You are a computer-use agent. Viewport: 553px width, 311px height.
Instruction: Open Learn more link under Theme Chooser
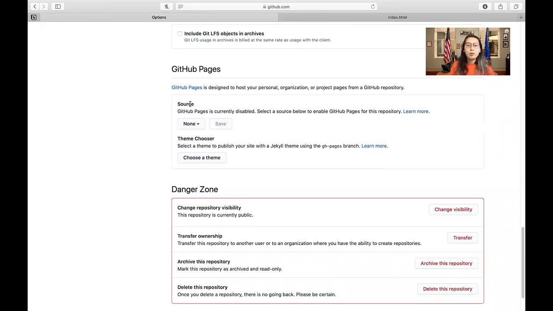coord(374,146)
